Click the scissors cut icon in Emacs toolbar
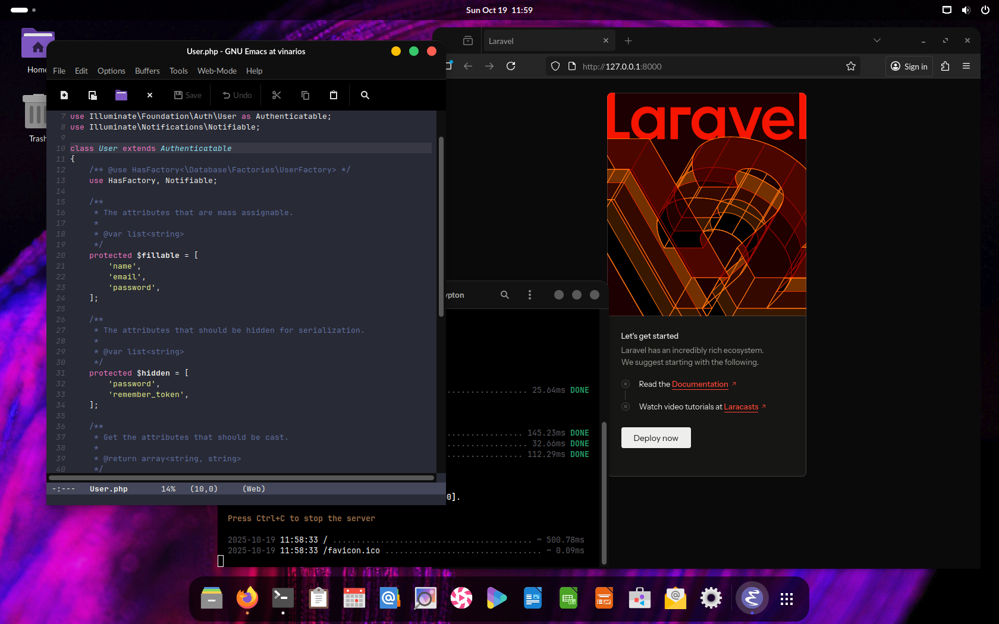Viewport: 999px width, 624px height. click(277, 95)
